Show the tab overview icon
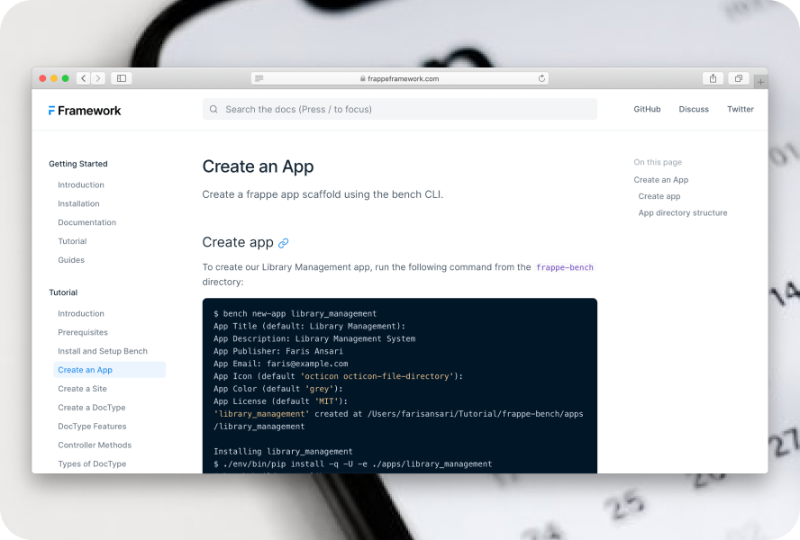The image size is (800, 540). click(x=738, y=78)
